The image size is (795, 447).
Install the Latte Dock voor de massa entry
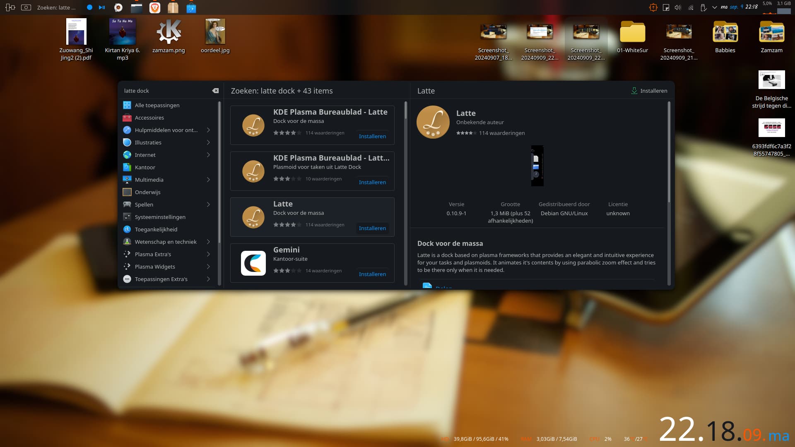(x=372, y=228)
